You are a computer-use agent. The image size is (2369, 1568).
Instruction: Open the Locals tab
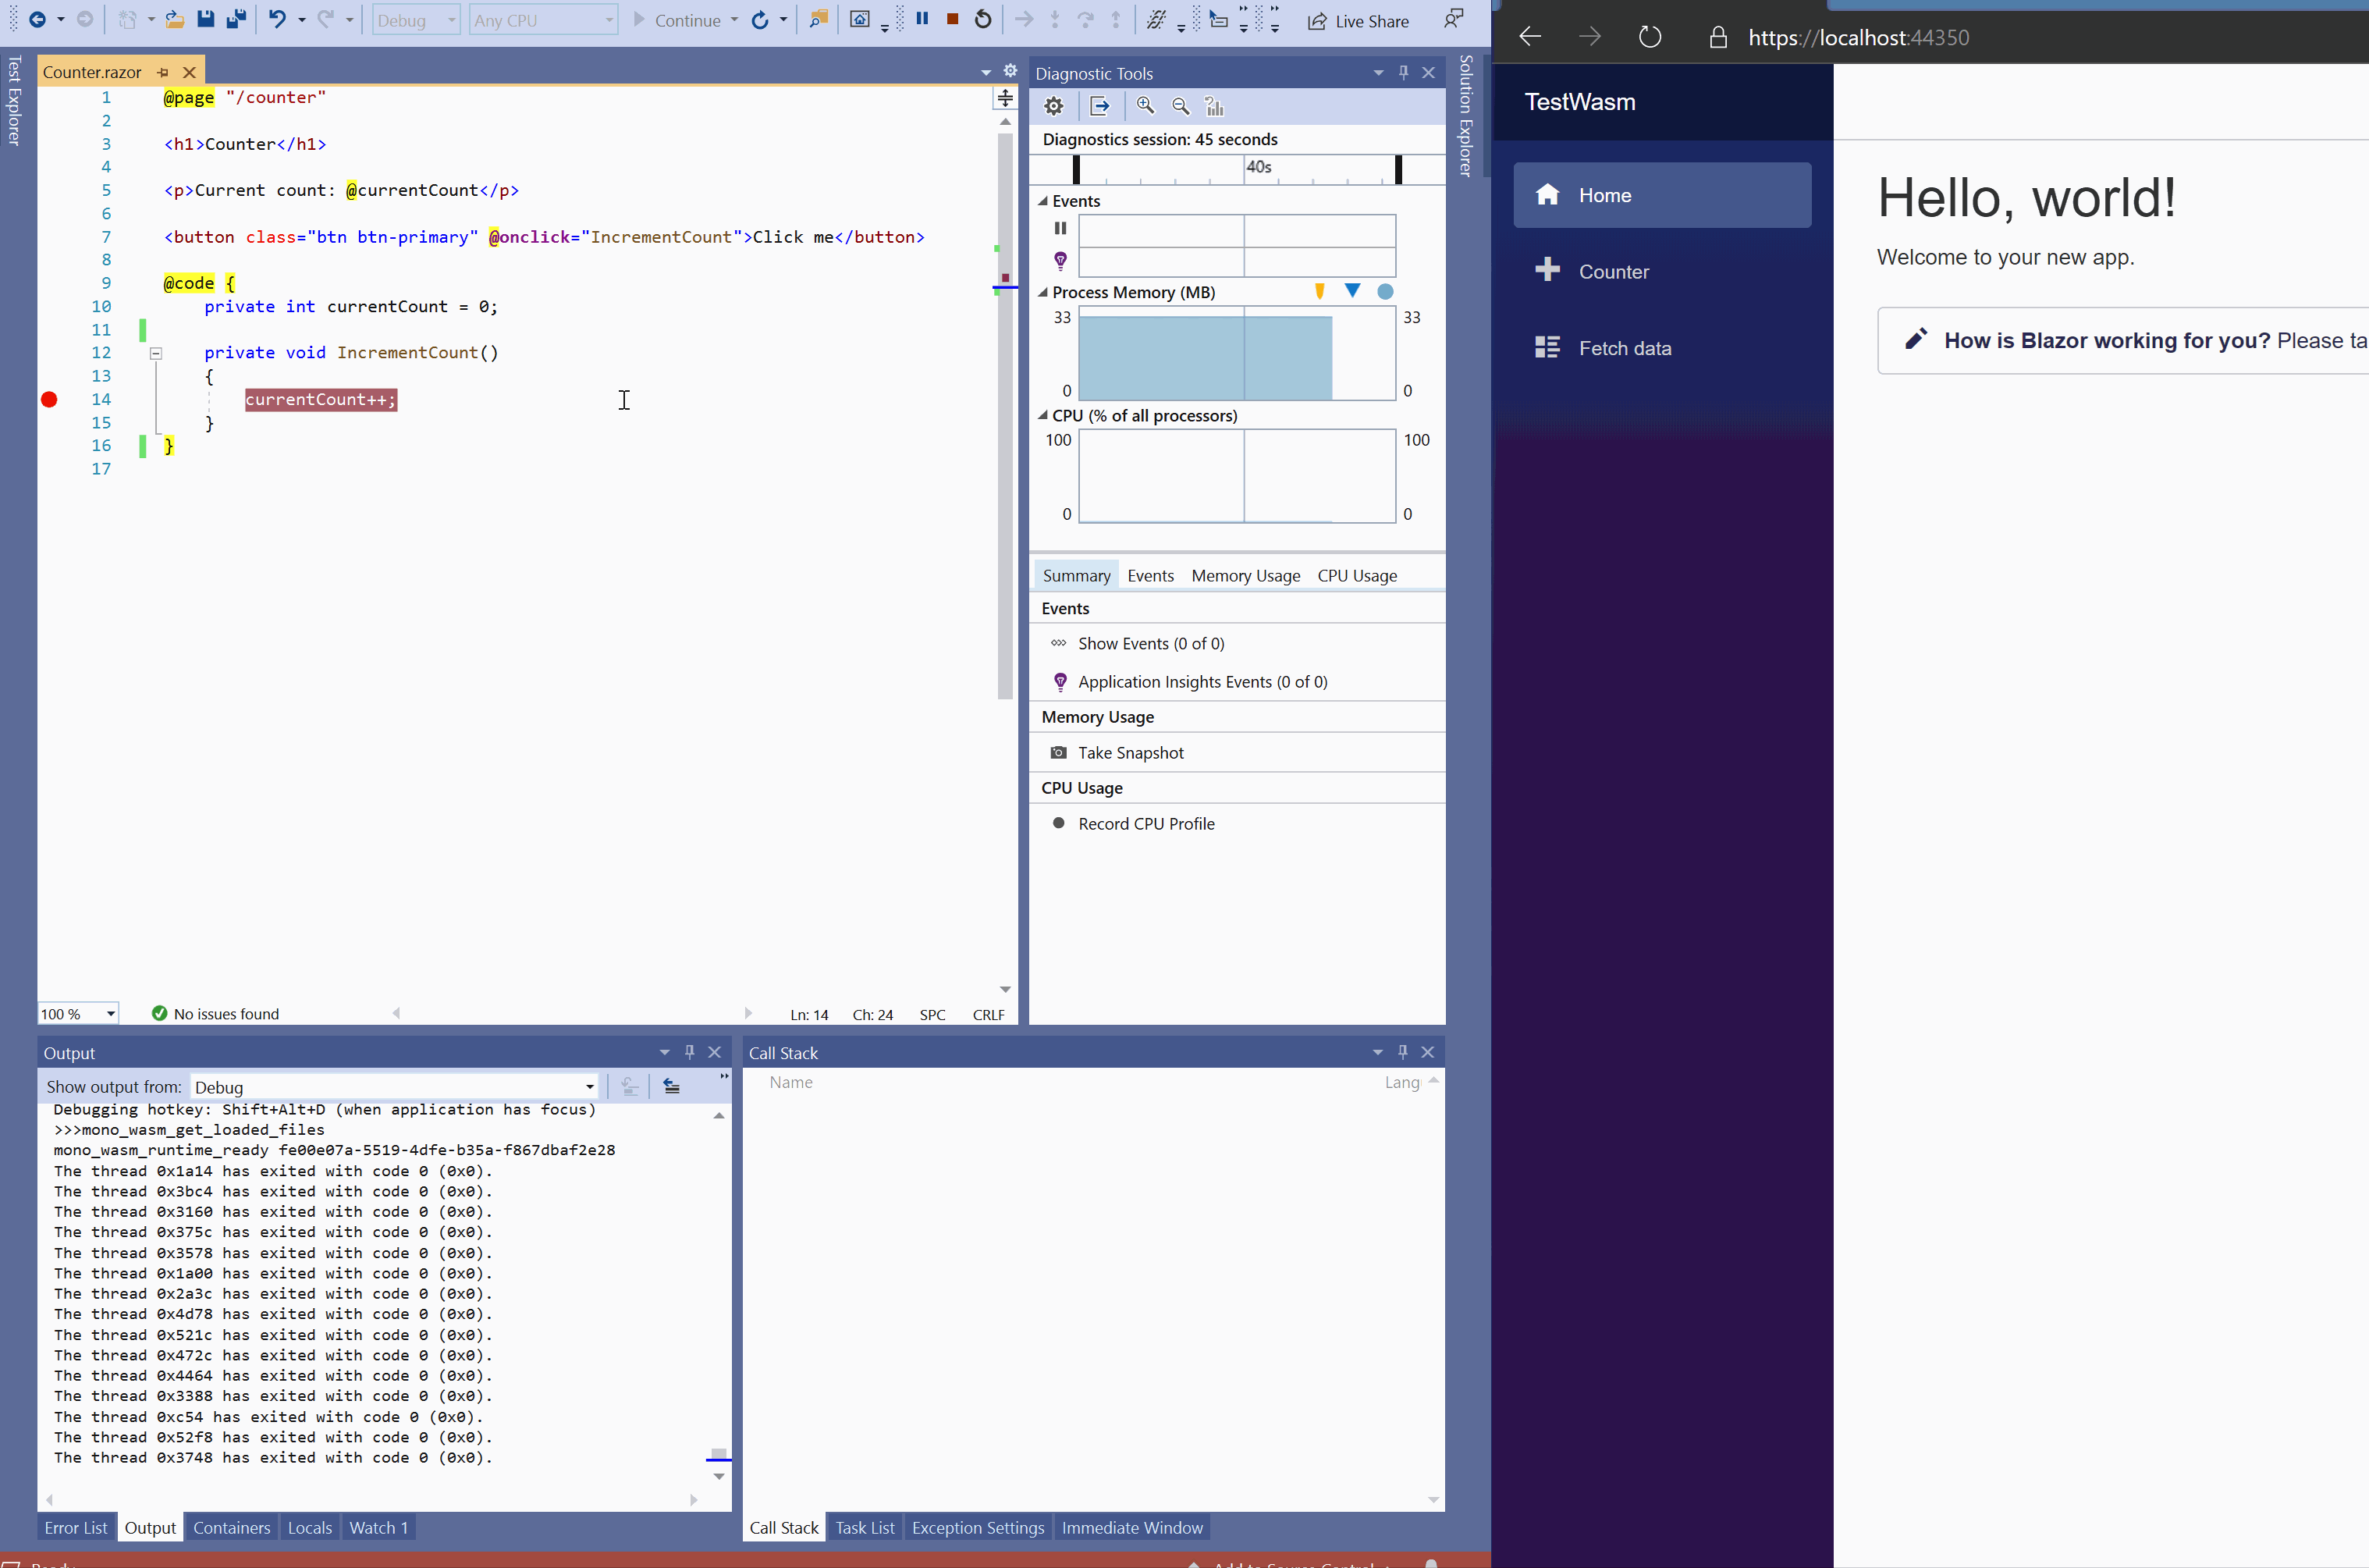(309, 1527)
